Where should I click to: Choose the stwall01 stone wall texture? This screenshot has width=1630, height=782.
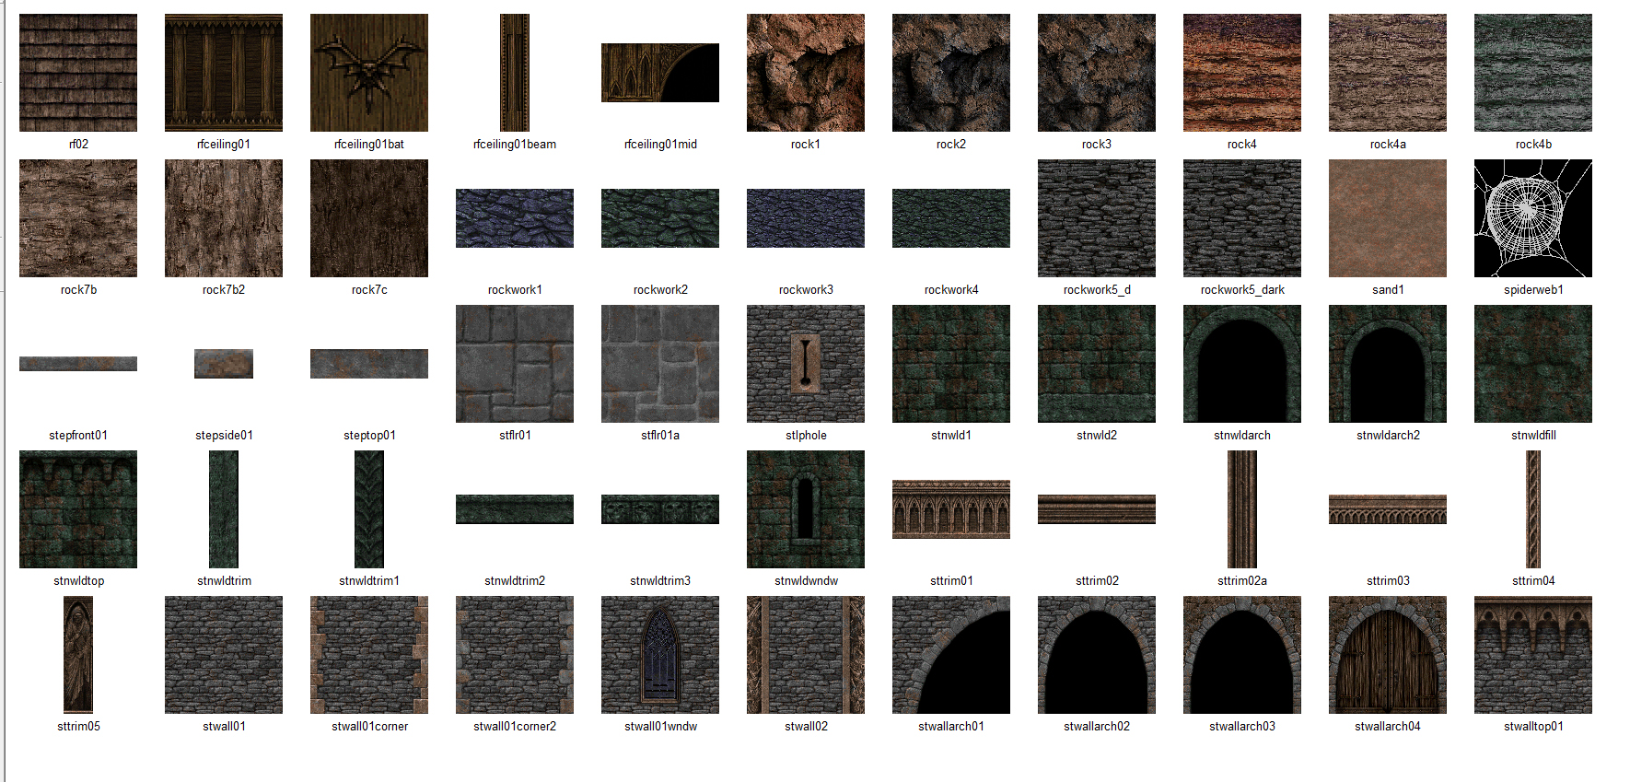pyautogui.click(x=224, y=655)
